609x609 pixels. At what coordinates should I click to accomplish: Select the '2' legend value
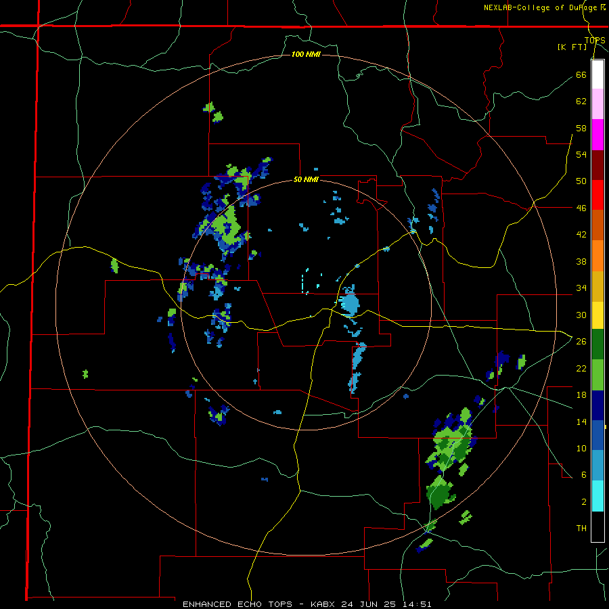[583, 502]
